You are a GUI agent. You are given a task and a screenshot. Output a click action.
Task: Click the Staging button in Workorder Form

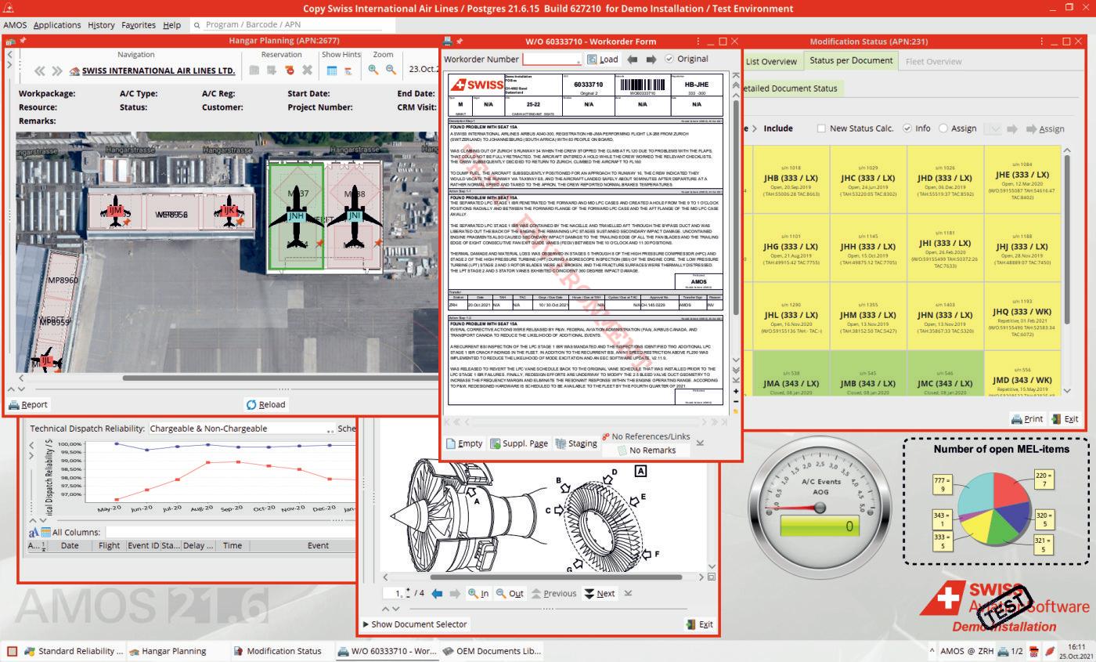pos(575,443)
